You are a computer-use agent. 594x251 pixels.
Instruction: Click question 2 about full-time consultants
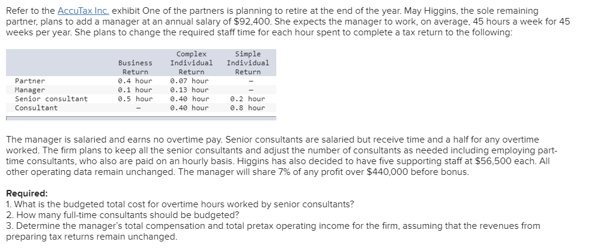[123, 216]
